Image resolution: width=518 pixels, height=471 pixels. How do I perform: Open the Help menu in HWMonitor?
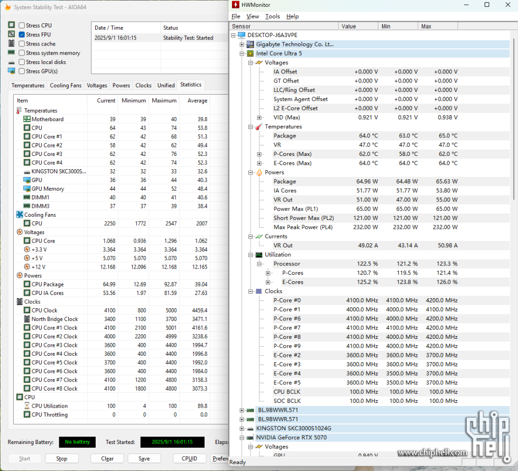point(292,16)
